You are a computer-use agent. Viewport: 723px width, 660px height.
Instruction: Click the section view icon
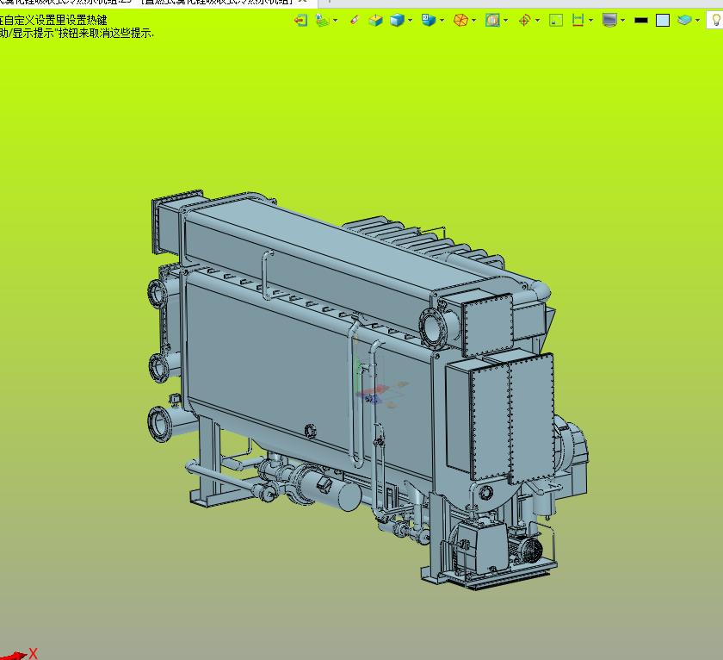click(x=492, y=20)
